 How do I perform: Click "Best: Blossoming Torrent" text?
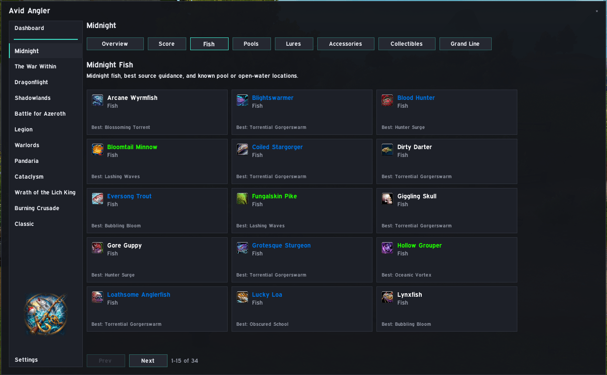pyautogui.click(x=121, y=127)
